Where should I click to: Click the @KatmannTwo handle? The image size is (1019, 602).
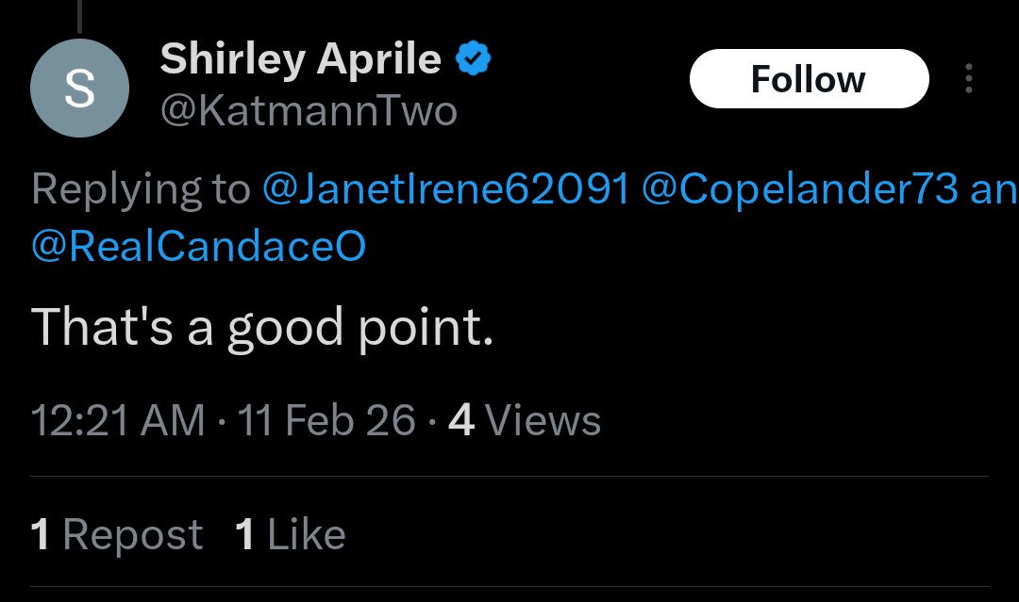309,111
